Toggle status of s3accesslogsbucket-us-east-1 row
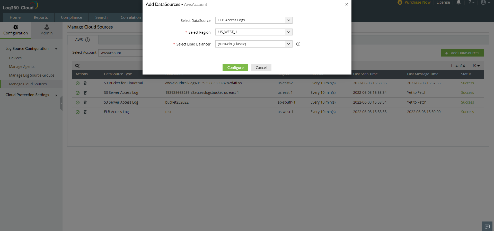 tap(77, 93)
